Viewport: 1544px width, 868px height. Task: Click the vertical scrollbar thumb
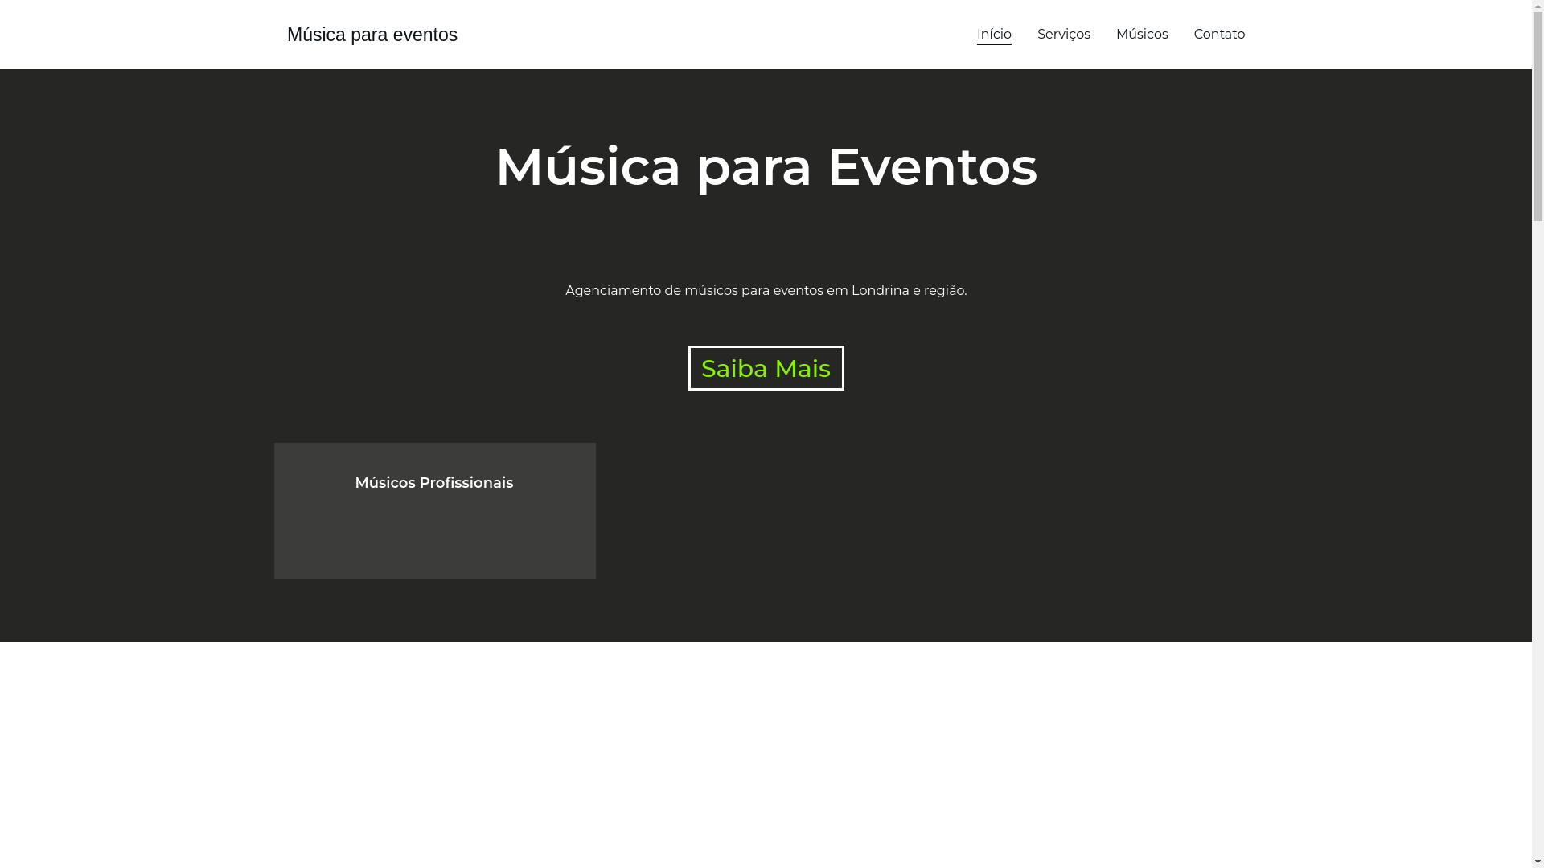tap(1538, 117)
